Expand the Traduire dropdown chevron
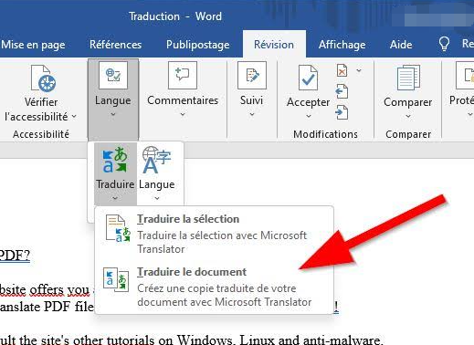 pos(115,198)
